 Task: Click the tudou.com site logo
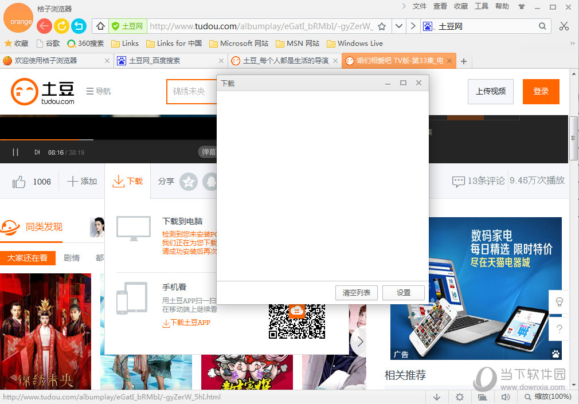point(41,91)
